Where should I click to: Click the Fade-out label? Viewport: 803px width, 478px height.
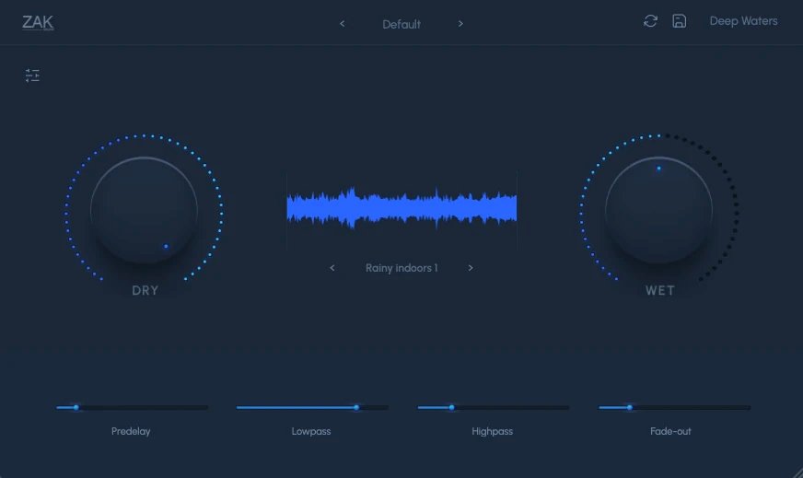pyautogui.click(x=671, y=431)
